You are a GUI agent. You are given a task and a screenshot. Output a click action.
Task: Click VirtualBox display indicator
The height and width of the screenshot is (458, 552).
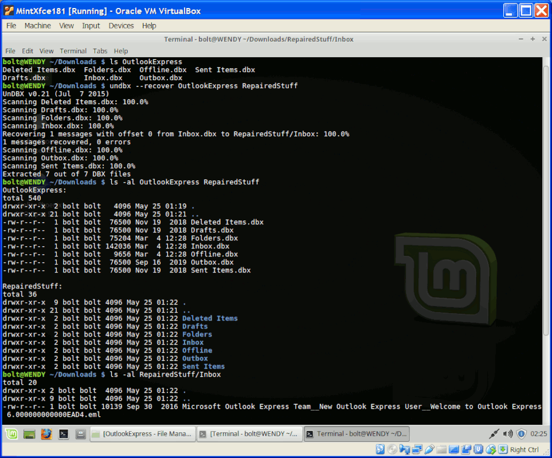point(454,449)
